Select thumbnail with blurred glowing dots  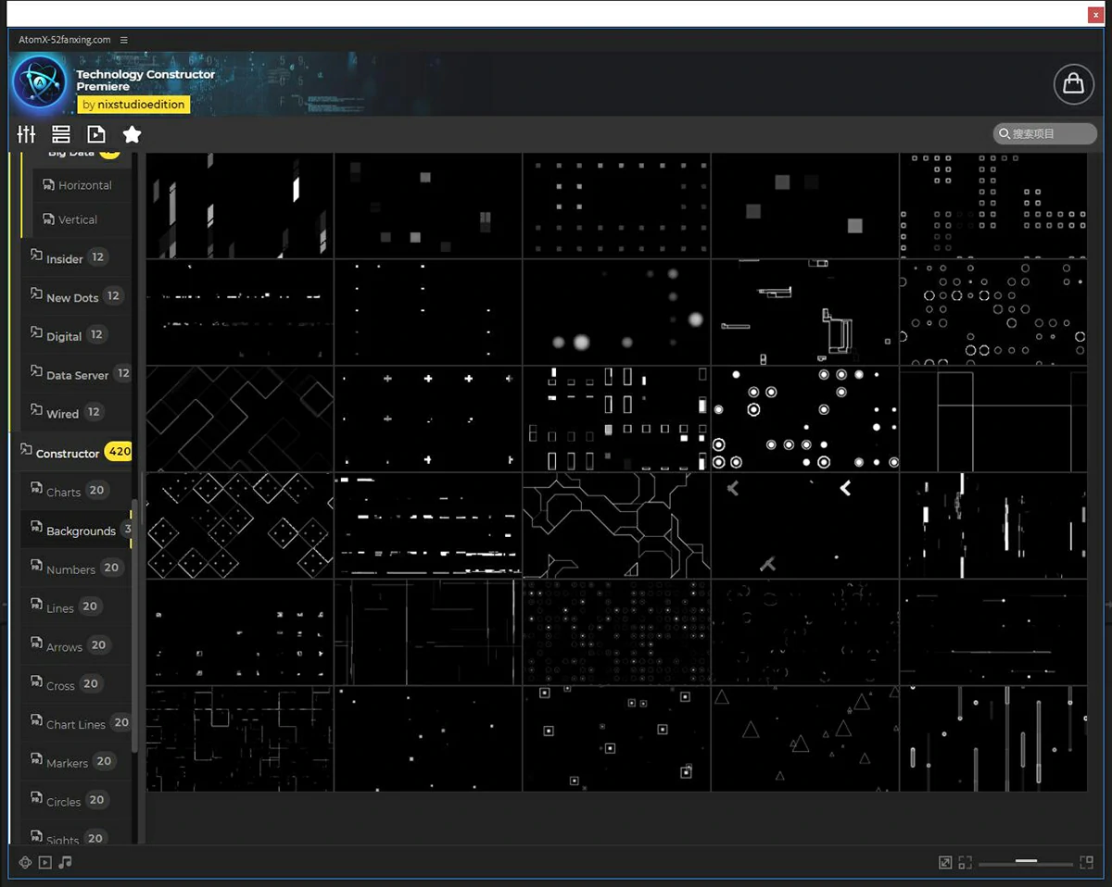tap(616, 312)
